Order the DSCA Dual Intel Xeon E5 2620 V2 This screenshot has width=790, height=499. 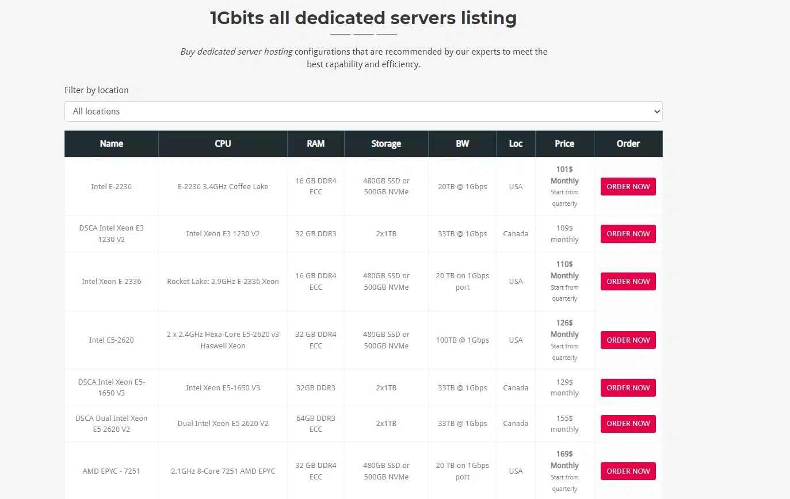click(628, 424)
